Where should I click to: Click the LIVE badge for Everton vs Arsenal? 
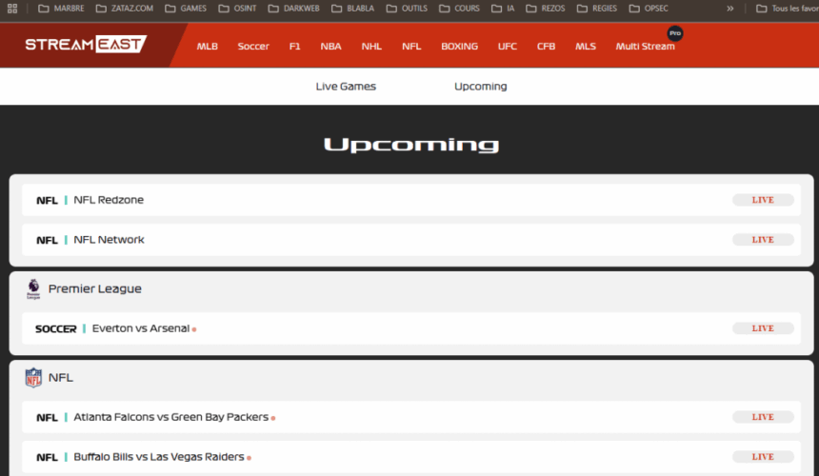click(763, 328)
